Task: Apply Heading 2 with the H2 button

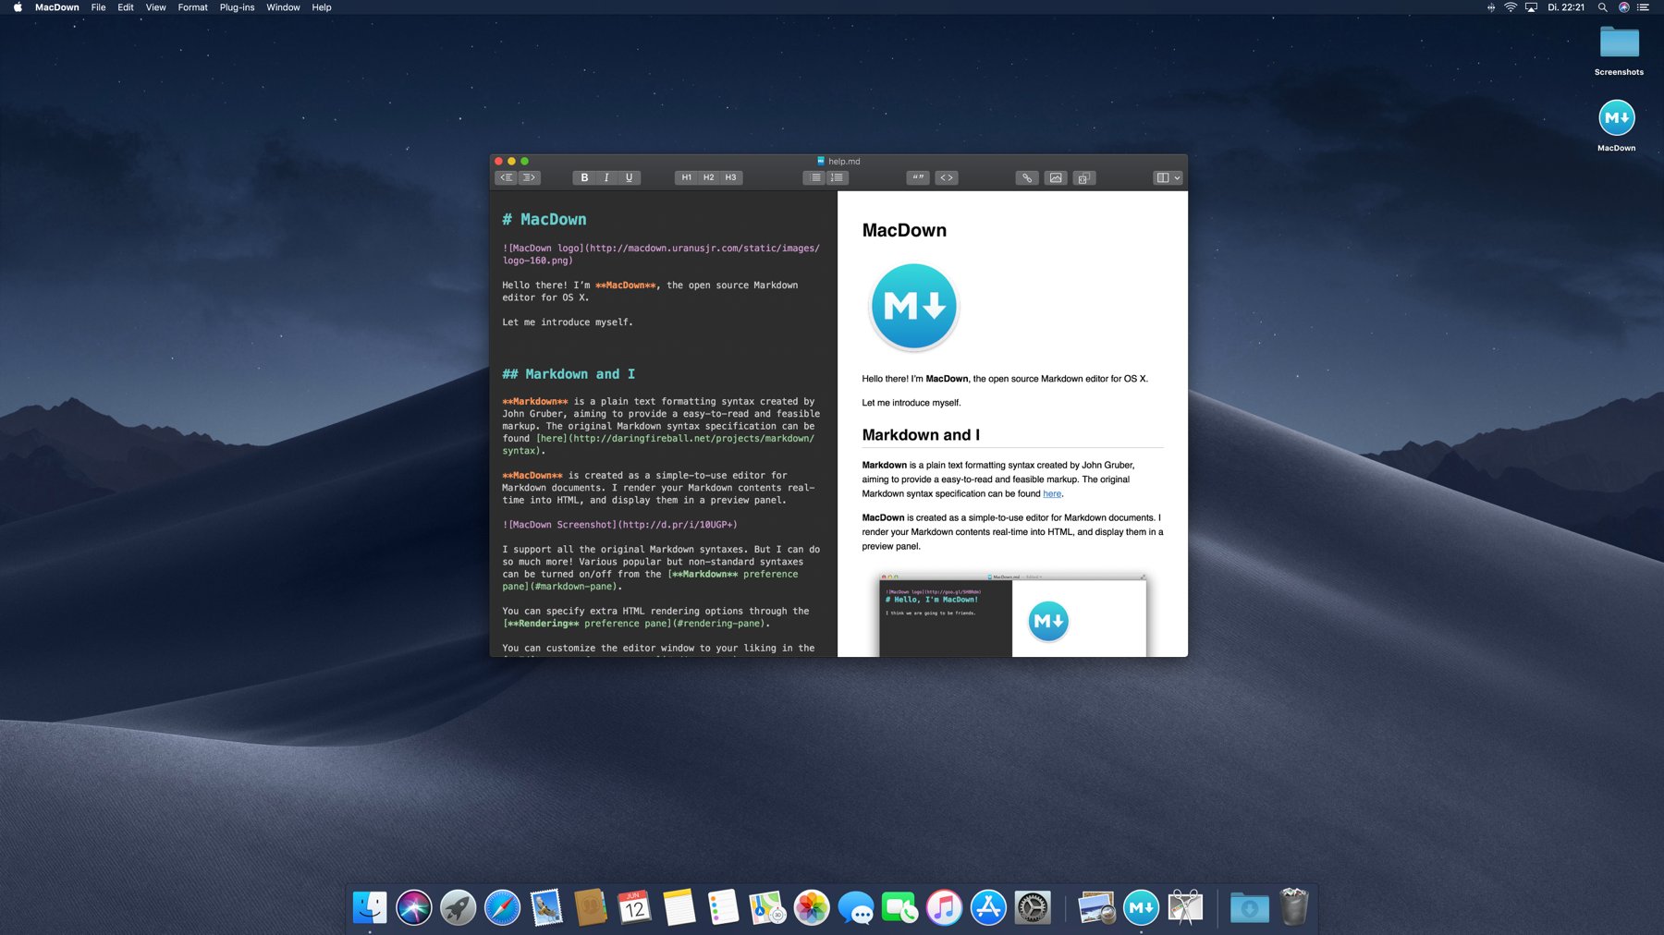Action: tap(708, 177)
